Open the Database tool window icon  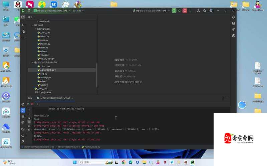click(x=233, y=23)
